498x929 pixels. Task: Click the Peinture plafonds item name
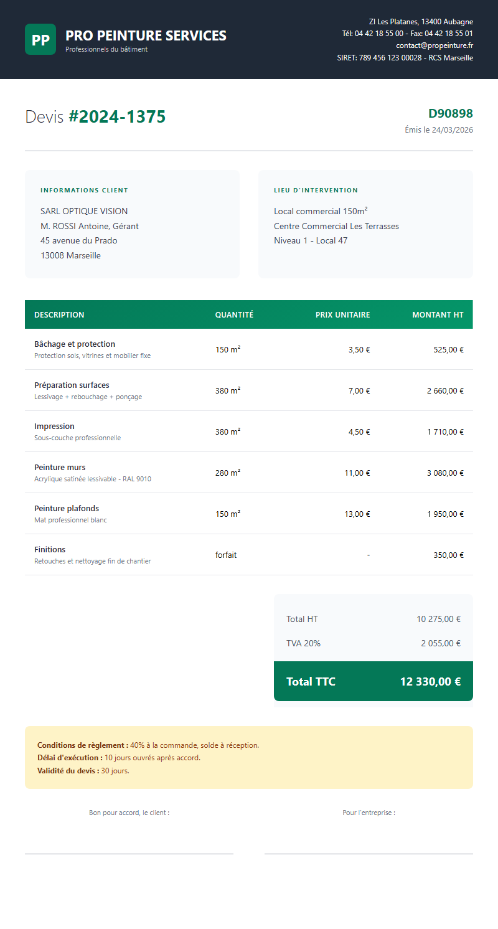(x=67, y=508)
